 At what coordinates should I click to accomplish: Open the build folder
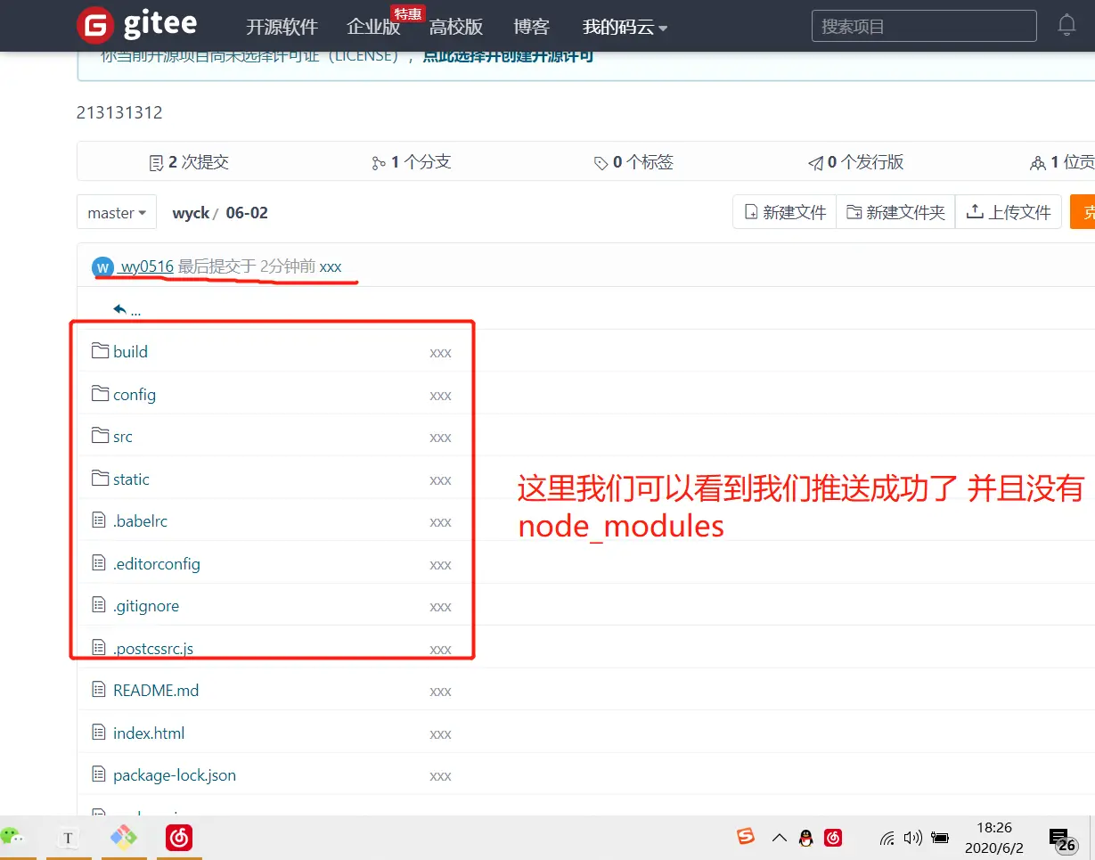pyautogui.click(x=130, y=351)
